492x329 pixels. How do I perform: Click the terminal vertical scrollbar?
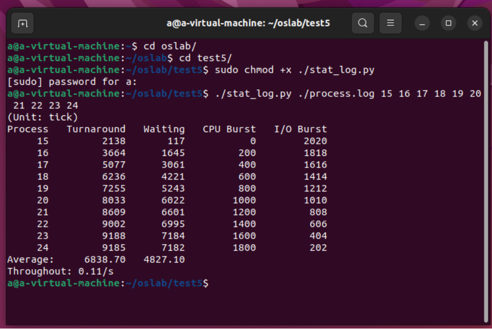point(486,182)
